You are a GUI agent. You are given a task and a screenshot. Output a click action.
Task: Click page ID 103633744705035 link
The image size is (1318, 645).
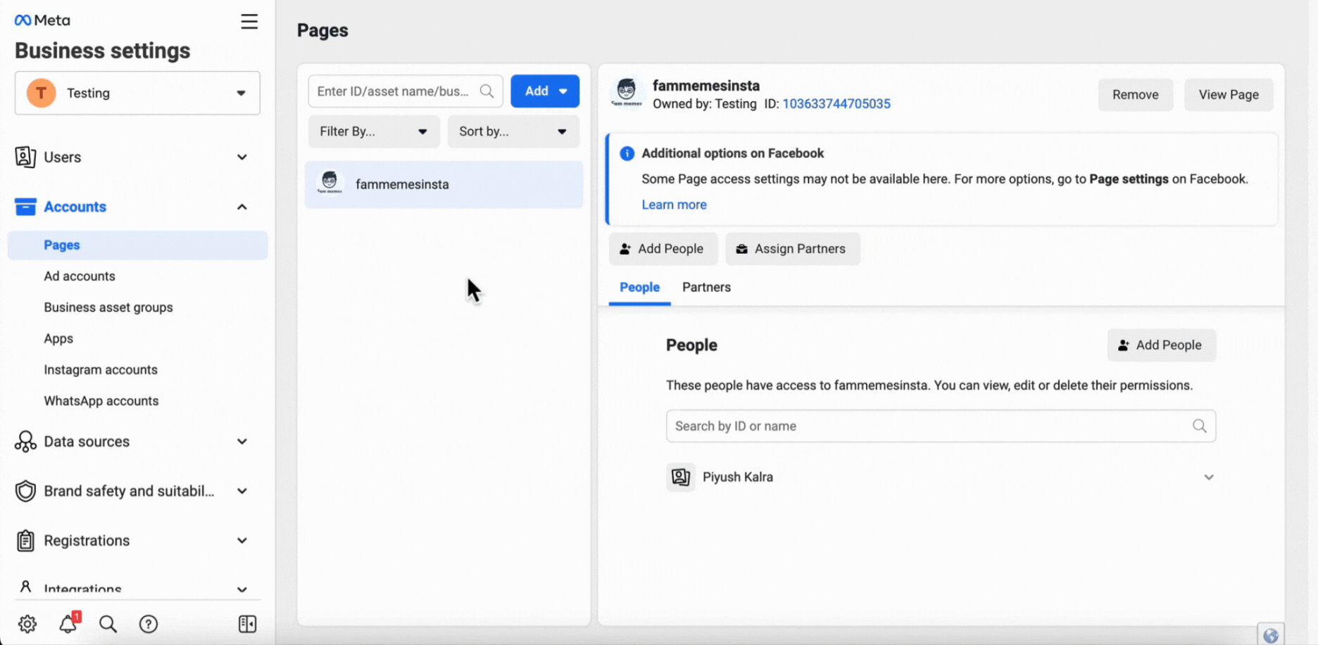tap(836, 103)
